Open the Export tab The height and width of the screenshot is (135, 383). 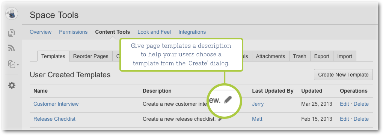322,56
